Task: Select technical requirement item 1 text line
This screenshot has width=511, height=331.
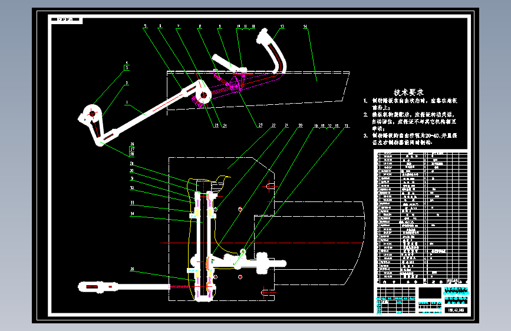Action: [411, 101]
